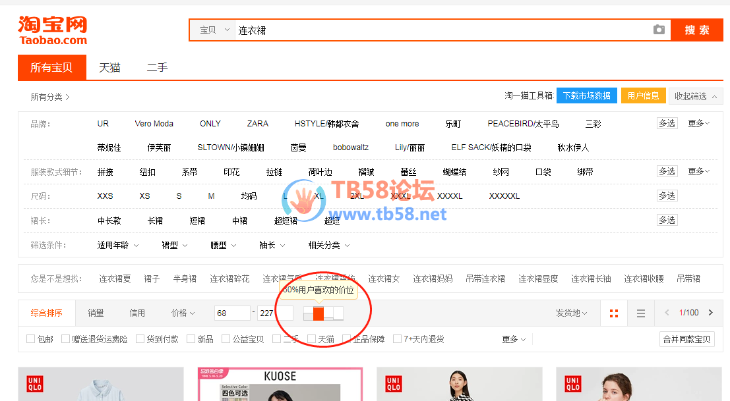Click the Taobao.com logo
The image size is (730, 401).
pos(53,30)
